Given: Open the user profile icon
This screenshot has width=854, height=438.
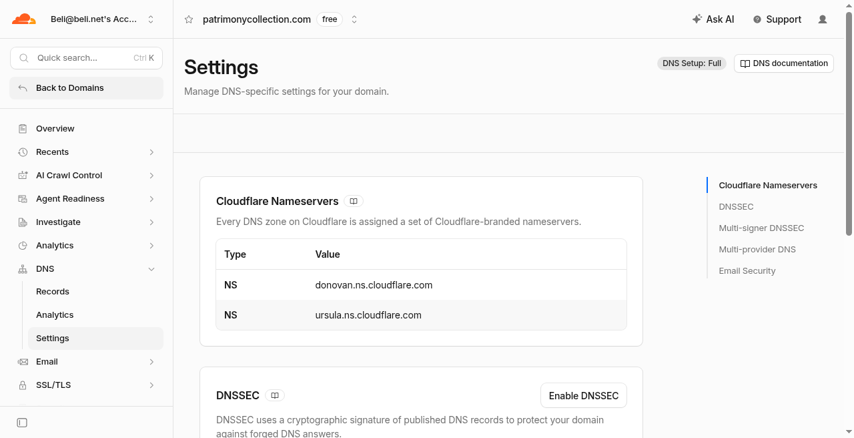Looking at the screenshot, I should coord(823,19).
